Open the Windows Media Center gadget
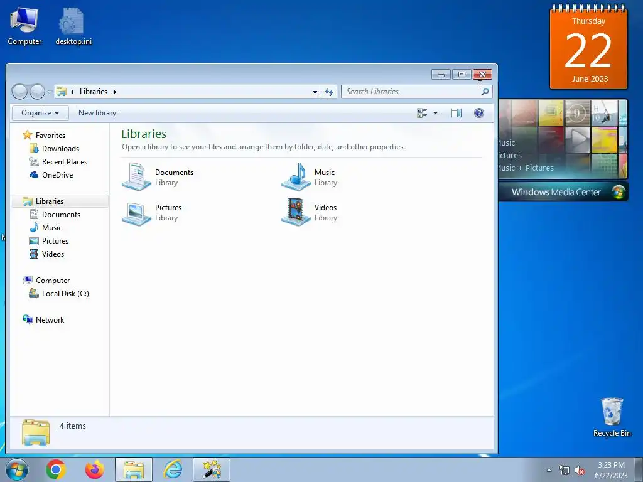The height and width of the screenshot is (482, 643). tap(563, 150)
